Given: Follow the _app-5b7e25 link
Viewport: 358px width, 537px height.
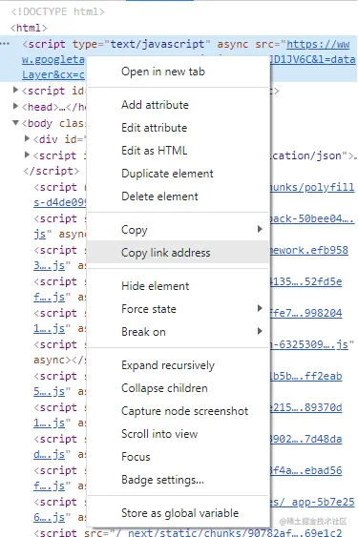Looking at the screenshot, I should coord(312,502).
